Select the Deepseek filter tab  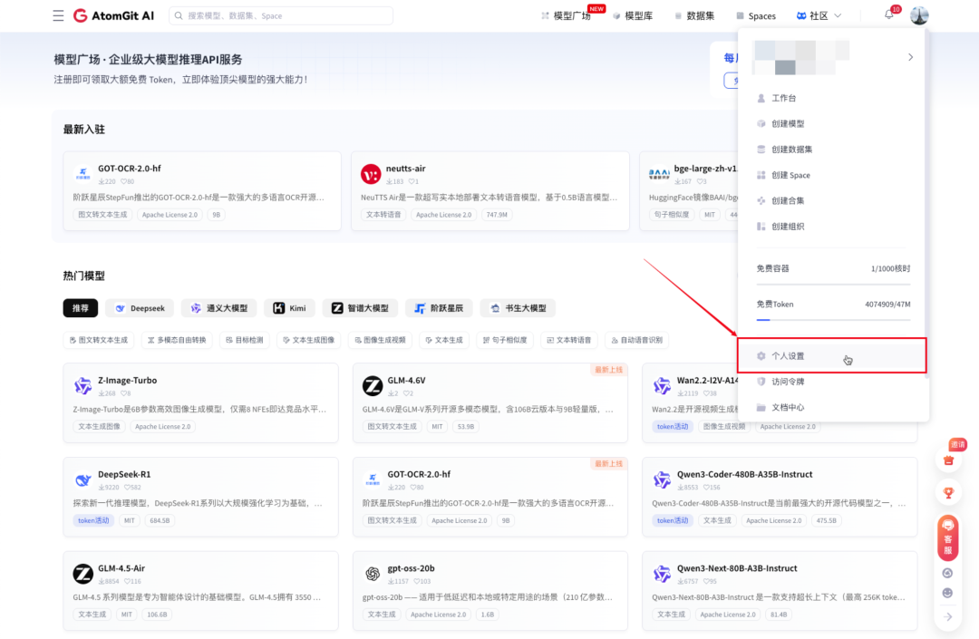coord(140,307)
